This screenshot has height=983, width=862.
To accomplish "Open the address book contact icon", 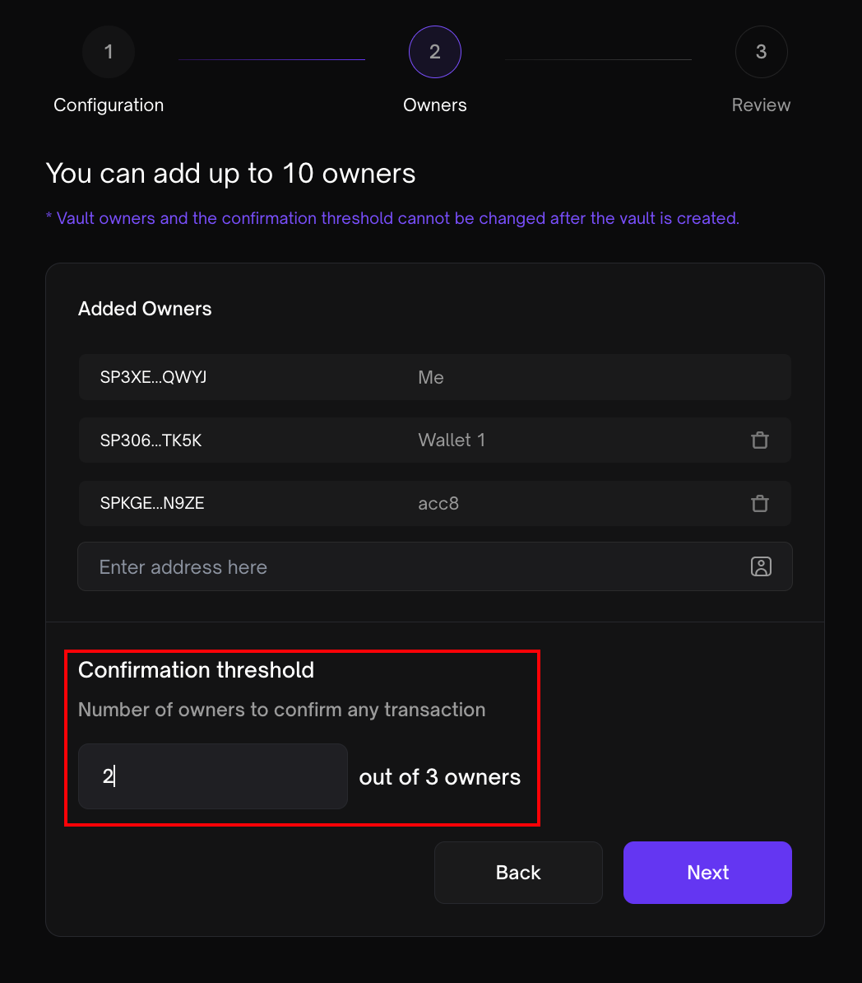I will pos(761,566).
